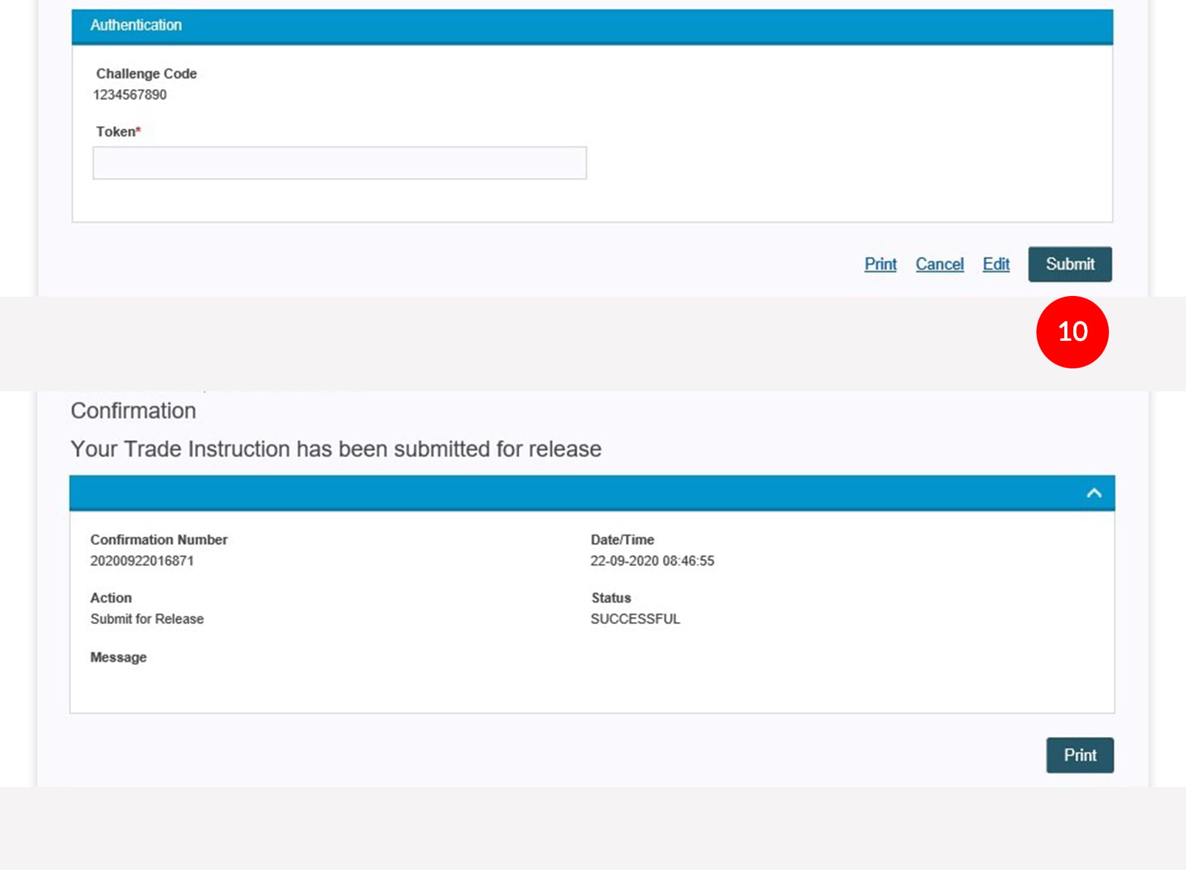This screenshot has width=1186, height=870.
Task: Open the Print link beside Cancel
Action: tap(880, 264)
